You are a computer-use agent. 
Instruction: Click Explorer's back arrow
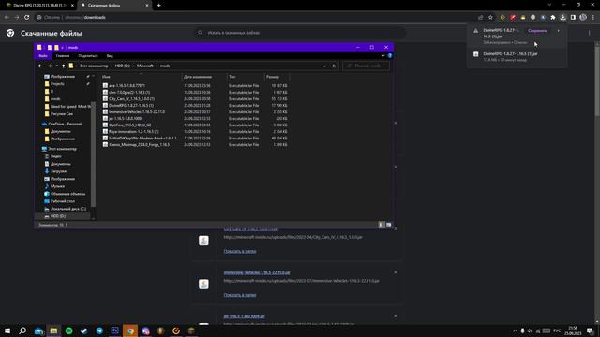coord(40,66)
